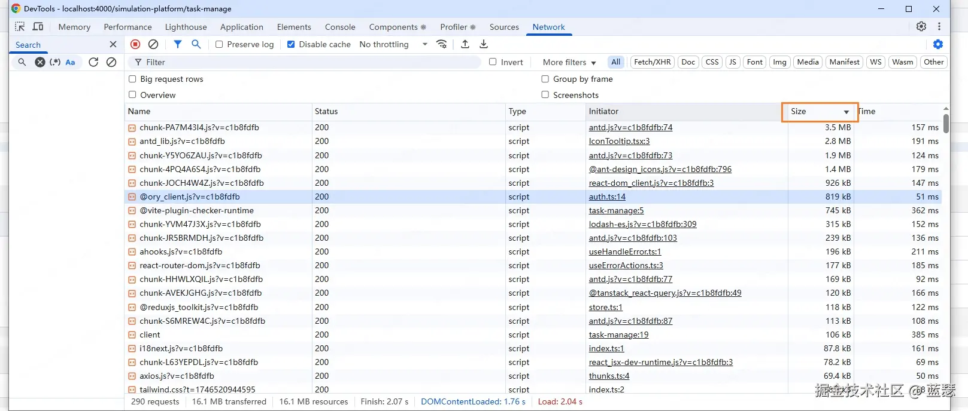Stop recording network log

coord(135,44)
